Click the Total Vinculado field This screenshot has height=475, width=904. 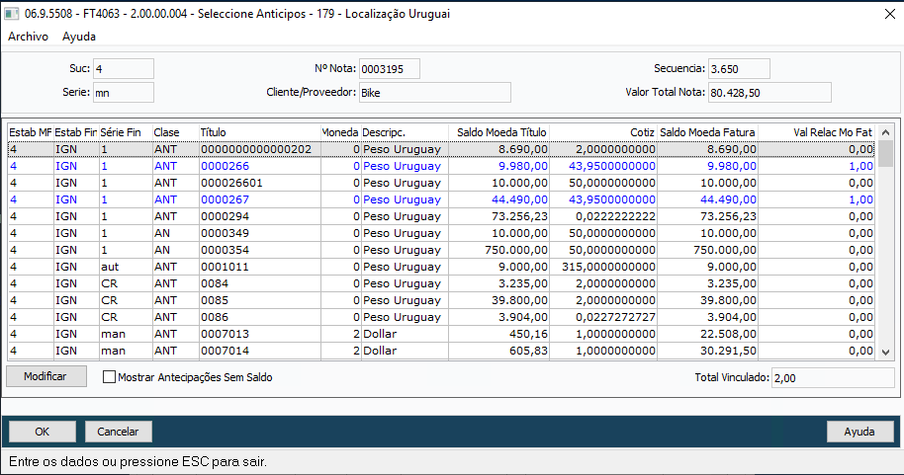(832, 377)
